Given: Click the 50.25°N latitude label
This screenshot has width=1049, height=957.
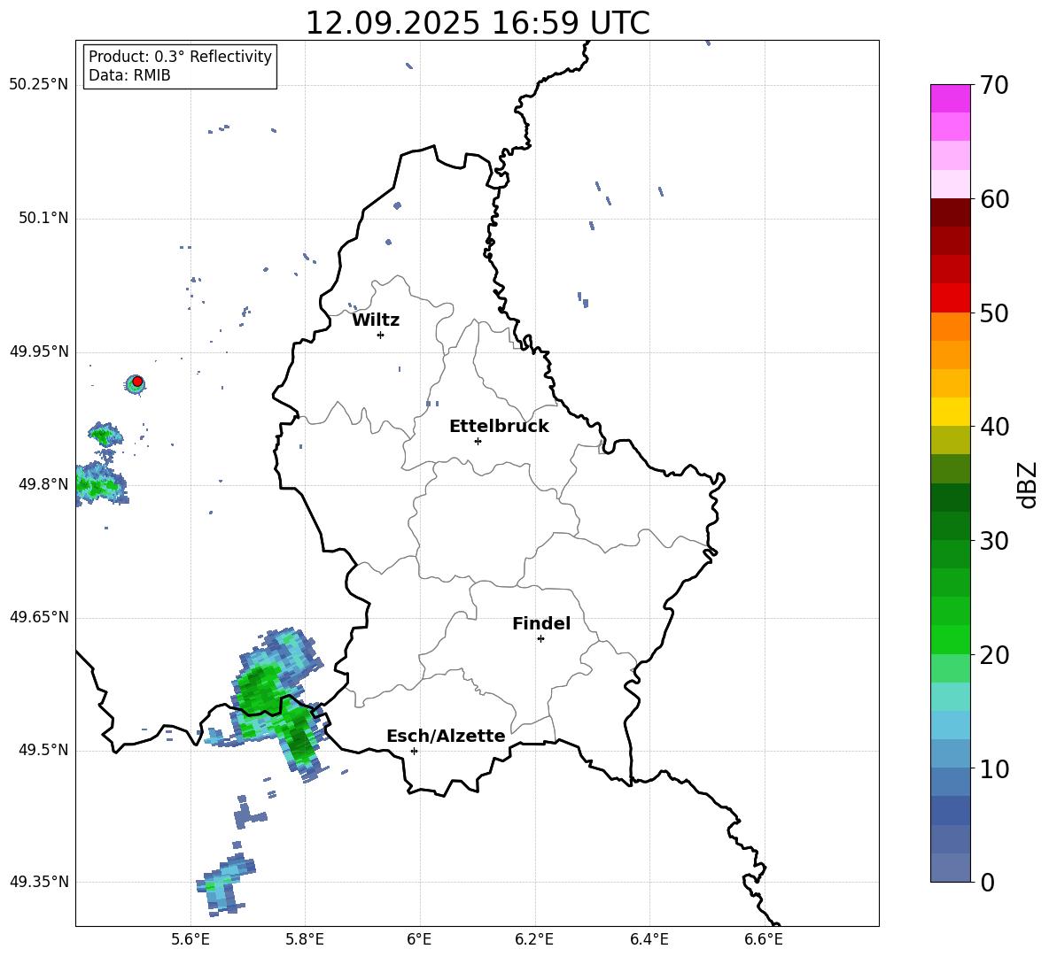Looking at the screenshot, I should coord(39,85).
